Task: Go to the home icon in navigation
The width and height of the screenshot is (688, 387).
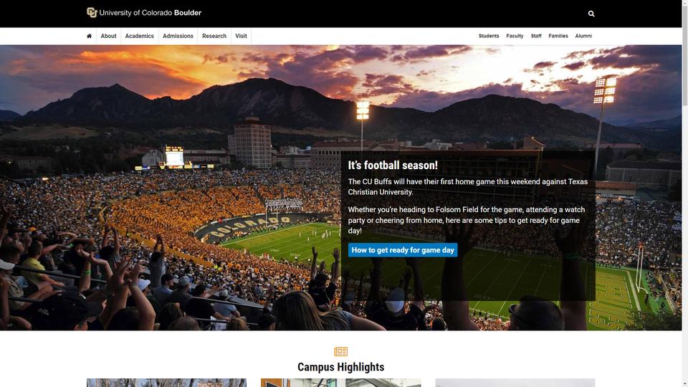Action: tap(89, 36)
